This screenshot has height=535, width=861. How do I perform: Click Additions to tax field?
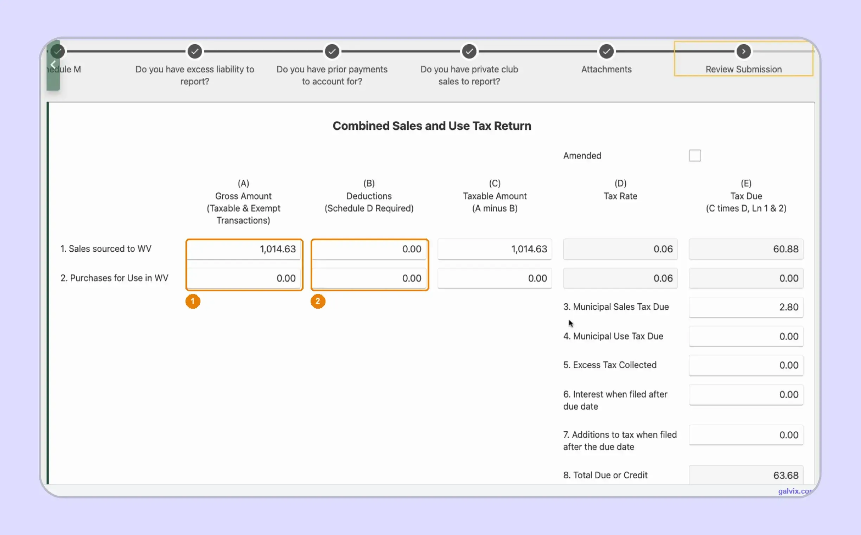[x=746, y=435]
